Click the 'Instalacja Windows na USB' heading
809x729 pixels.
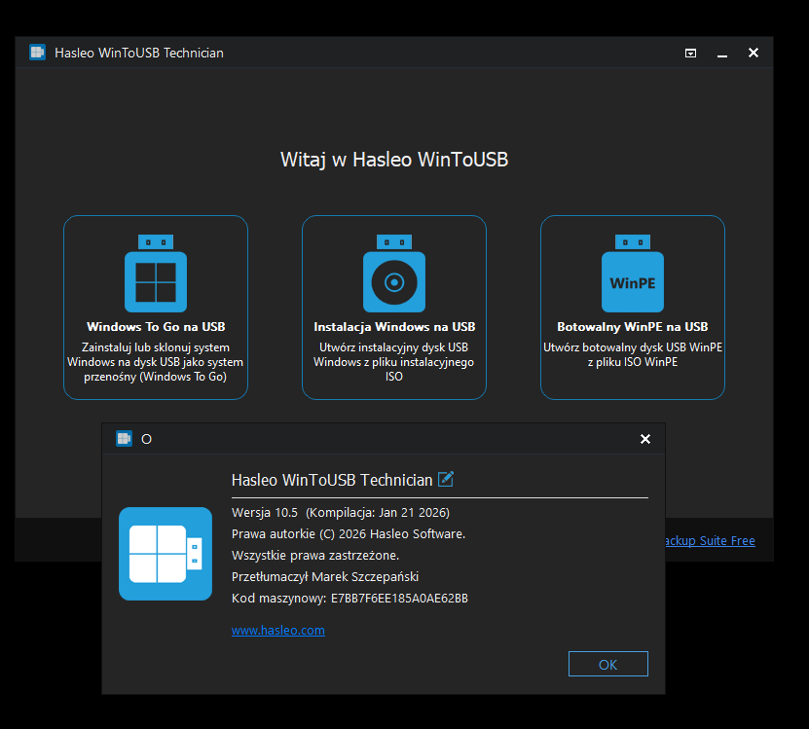[x=394, y=327]
